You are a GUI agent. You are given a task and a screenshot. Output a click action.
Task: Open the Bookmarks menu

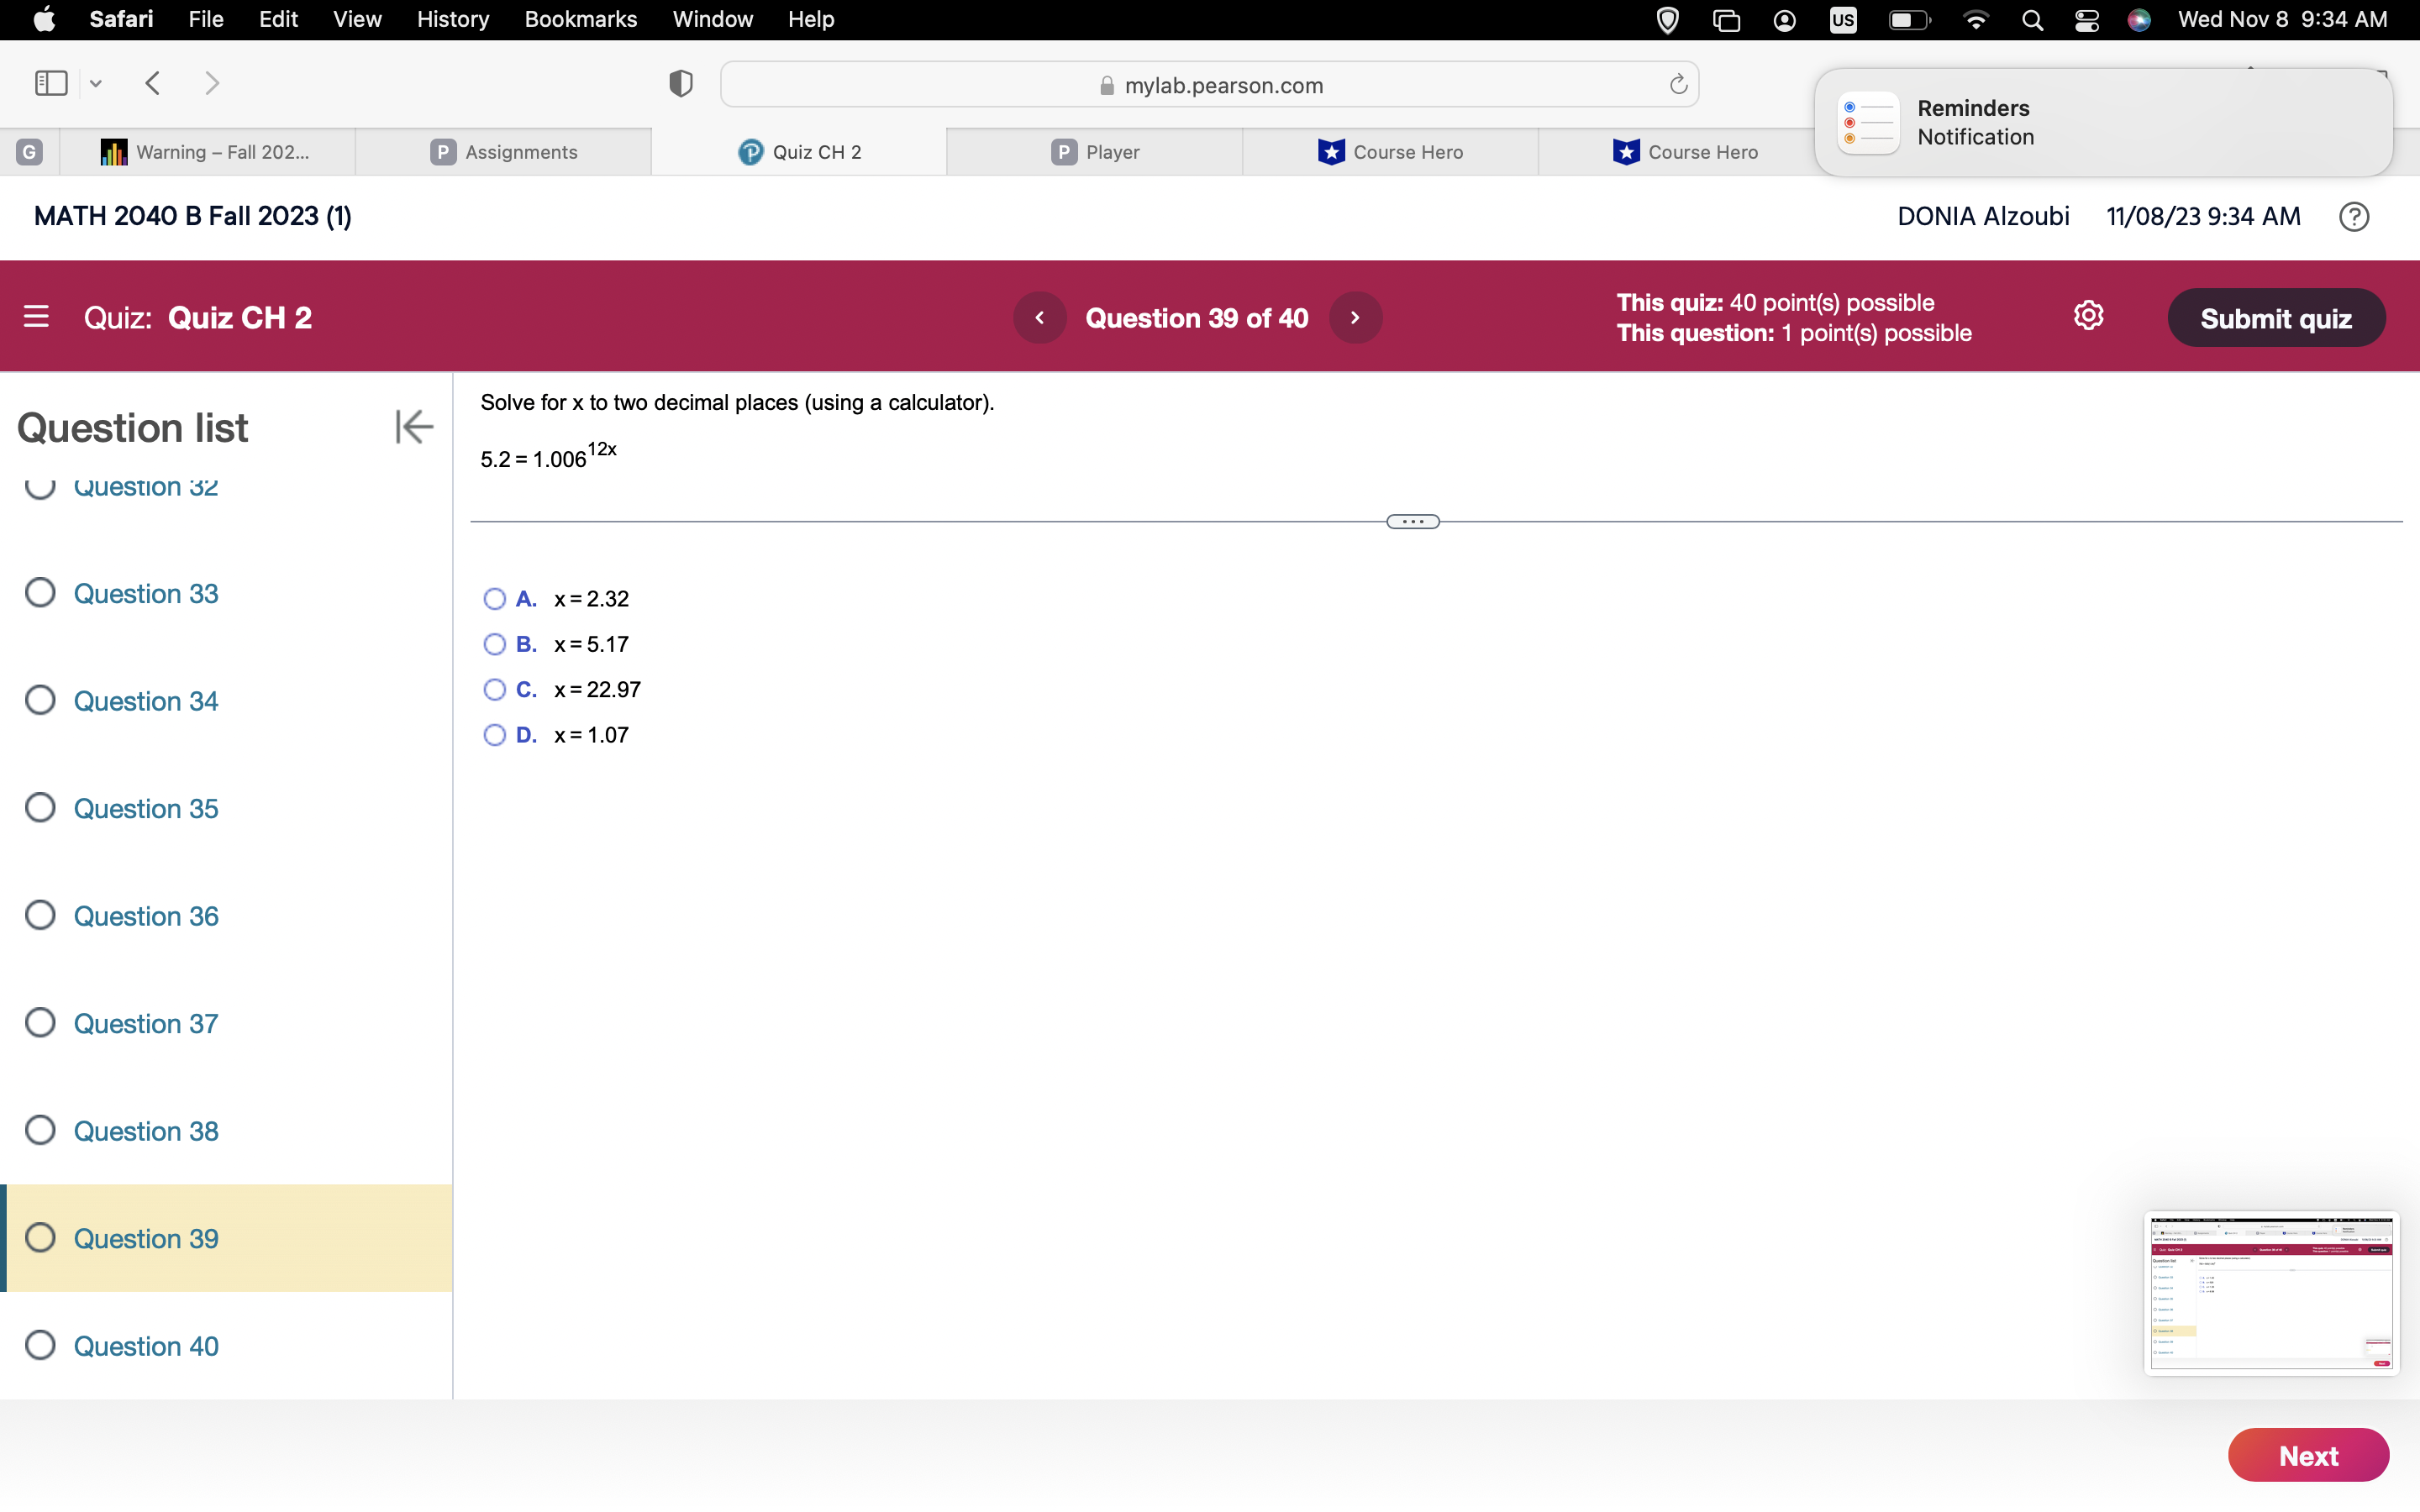point(580,19)
